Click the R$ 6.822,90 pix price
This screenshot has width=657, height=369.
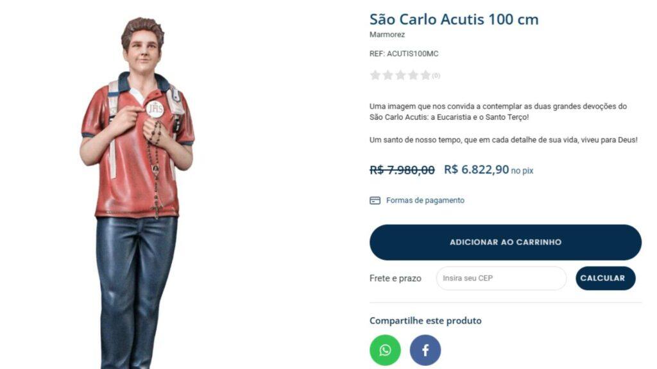coord(488,169)
